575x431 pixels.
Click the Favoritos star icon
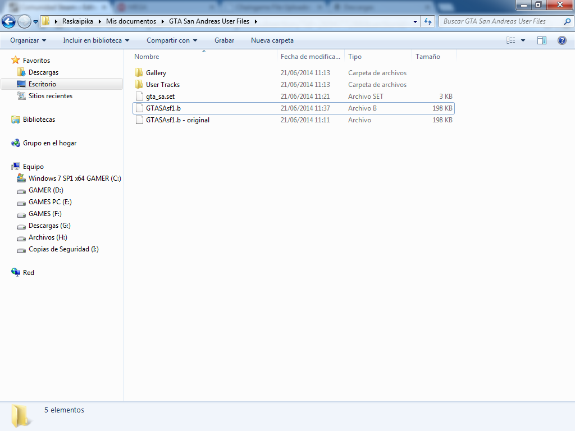coord(15,59)
